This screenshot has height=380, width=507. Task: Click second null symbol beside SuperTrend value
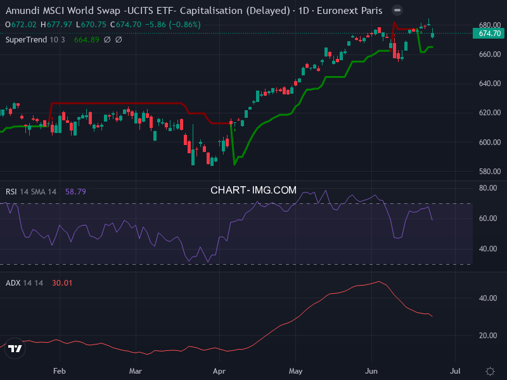119,40
